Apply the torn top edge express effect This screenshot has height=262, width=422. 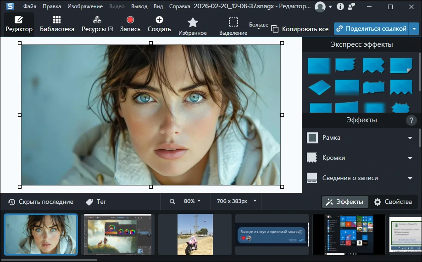point(374,87)
